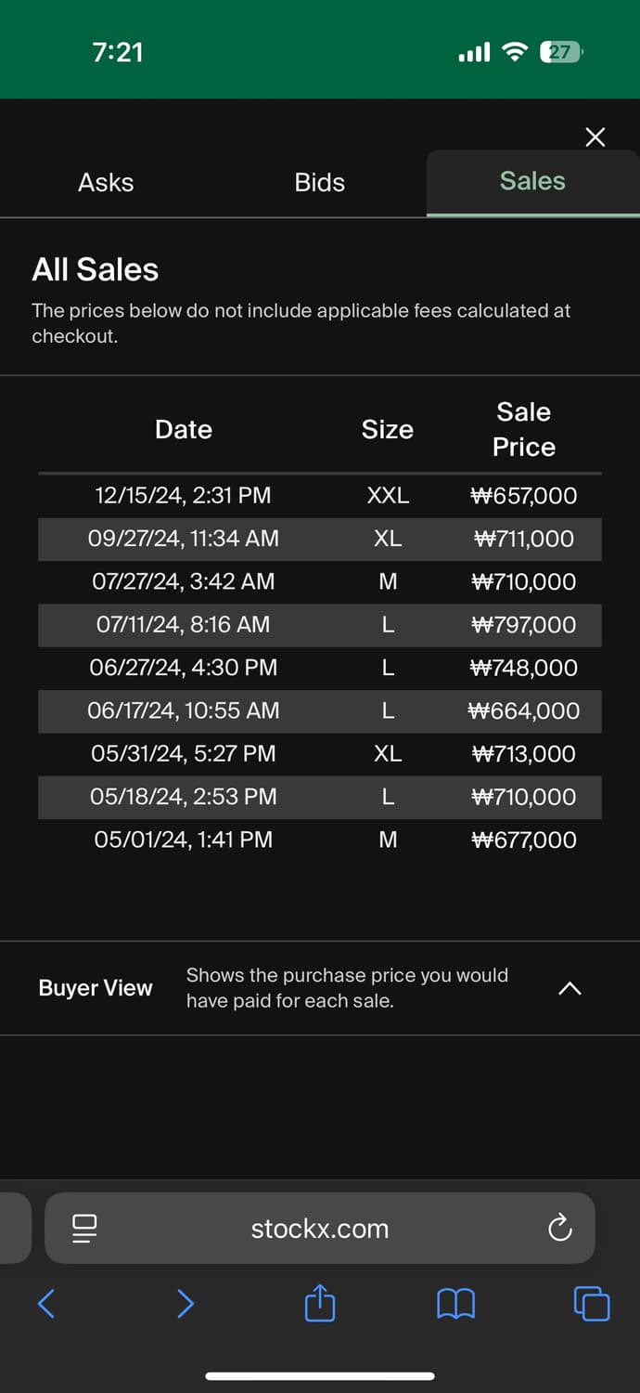Tap the stockx.com address bar
Viewport: 640px width, 1393px height.
pyautogui.click(x=320, y=1228)
